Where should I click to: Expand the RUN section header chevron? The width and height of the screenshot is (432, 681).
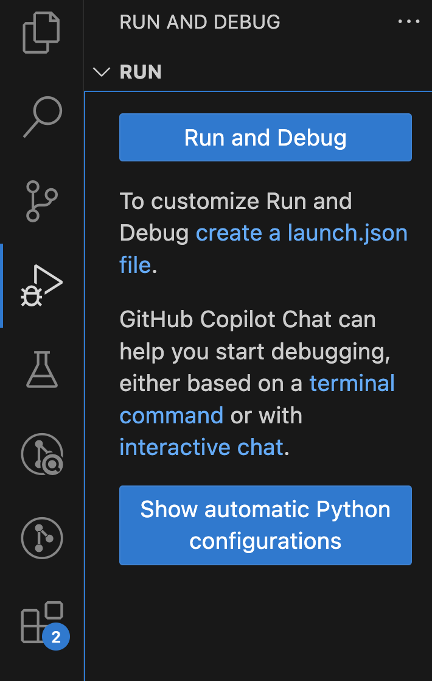tap(101, 71)
